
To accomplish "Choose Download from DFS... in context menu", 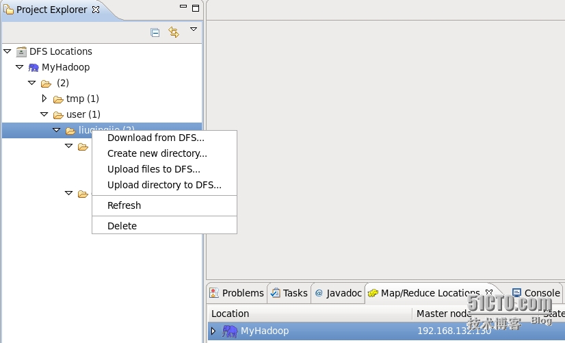I will click(164, 138).
